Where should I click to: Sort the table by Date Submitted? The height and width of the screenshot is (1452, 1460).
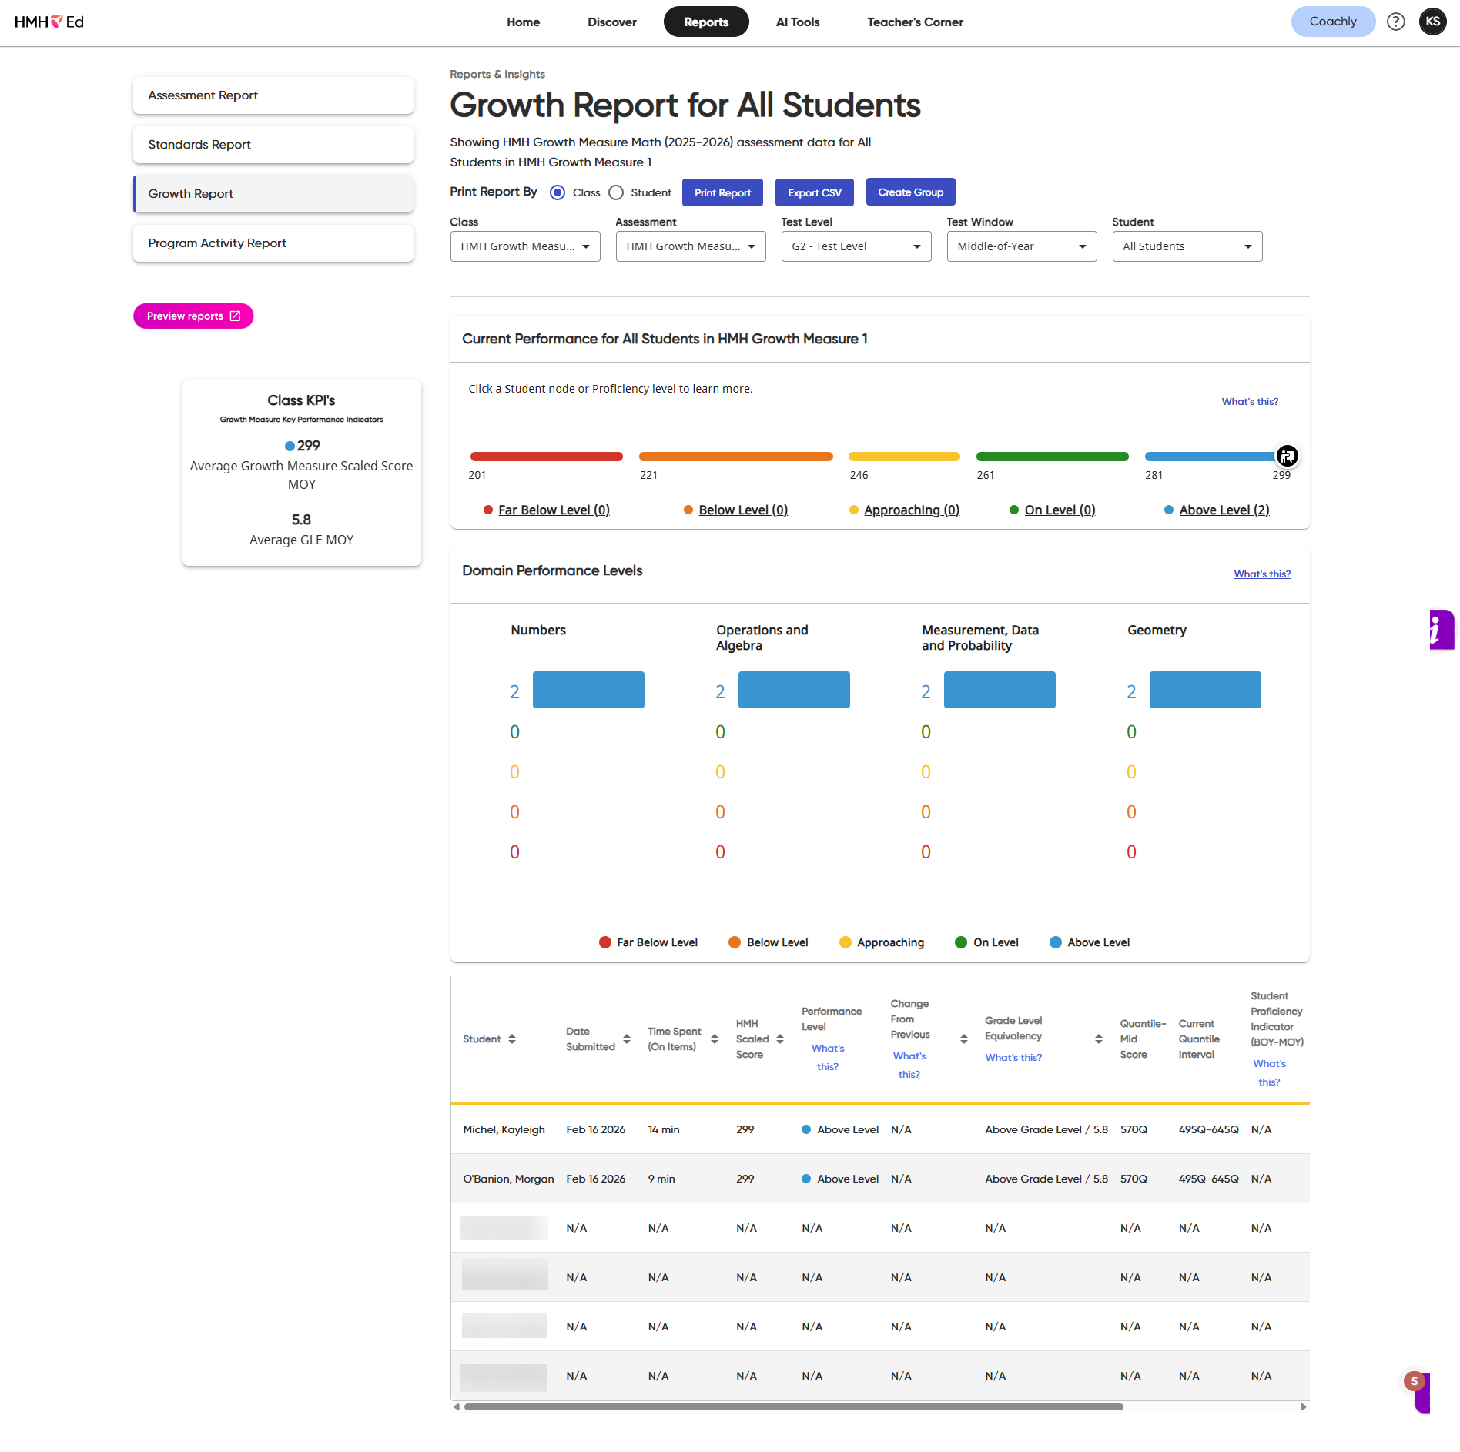(x=627, y=1039)
